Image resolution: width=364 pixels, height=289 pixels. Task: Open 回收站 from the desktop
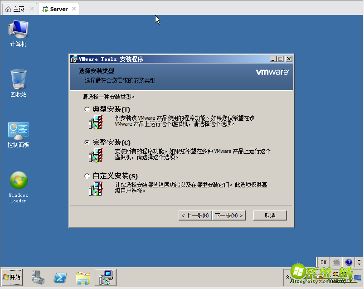click(18, 82)
